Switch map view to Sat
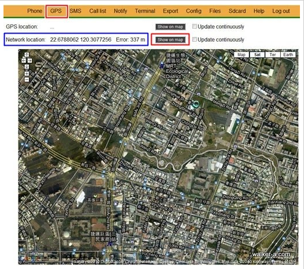Image resolution: width=304 pixels, height=269 pixels. pyautogui.click(x=257, y=54)
